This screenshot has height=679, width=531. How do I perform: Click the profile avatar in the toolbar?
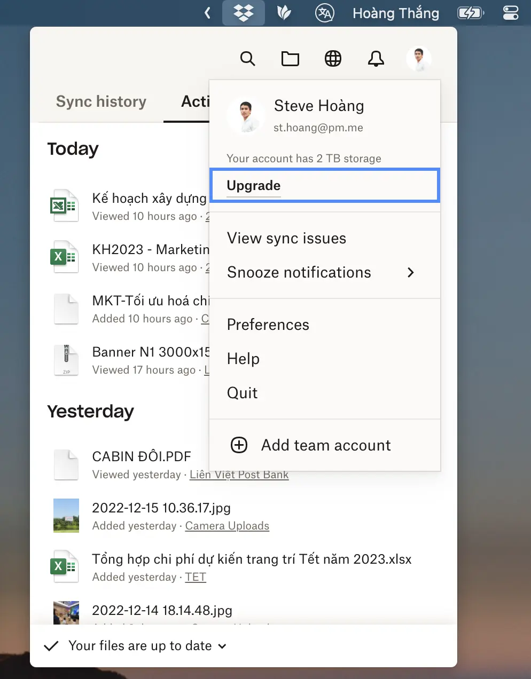(x=418, y=58)
